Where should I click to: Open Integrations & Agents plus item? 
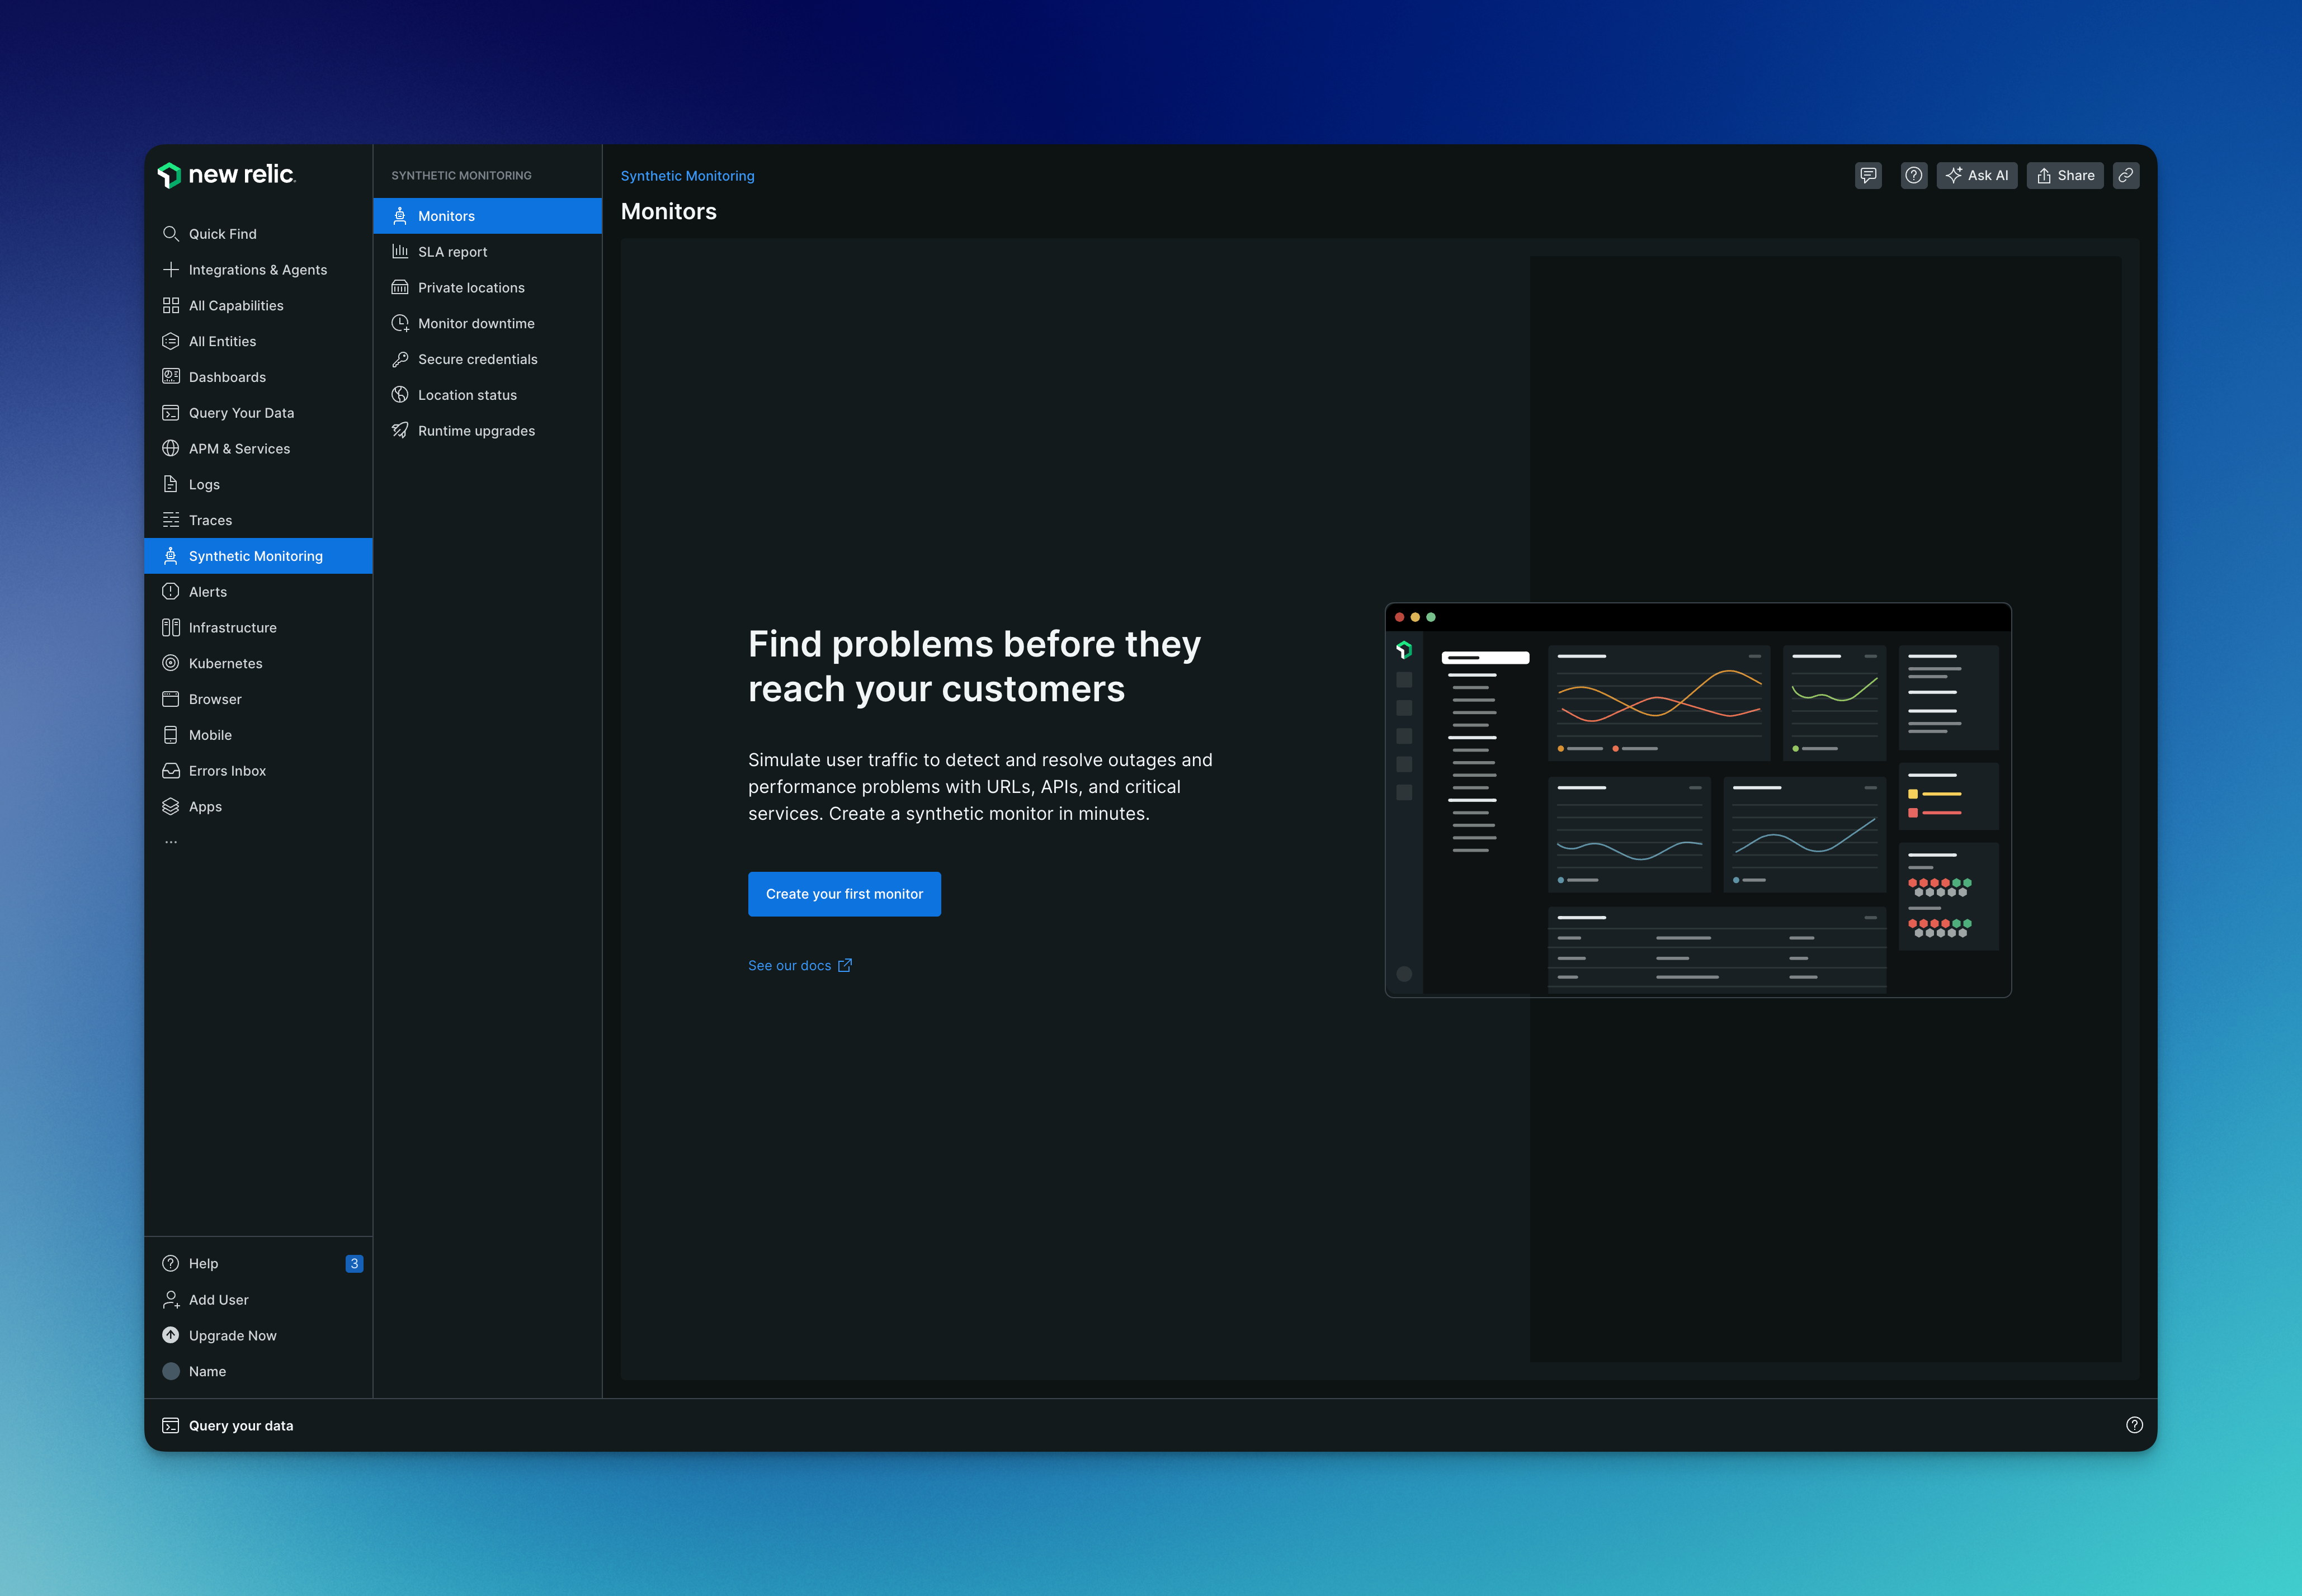[x=257, y=270]
